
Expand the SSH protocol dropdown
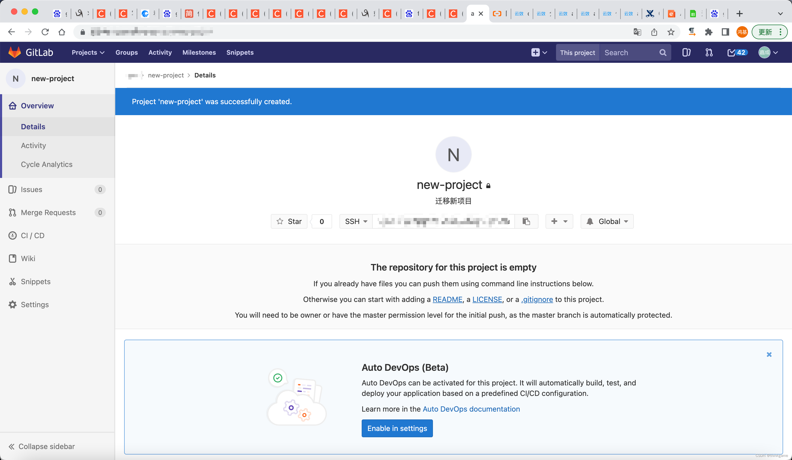(x=356, y=221)
